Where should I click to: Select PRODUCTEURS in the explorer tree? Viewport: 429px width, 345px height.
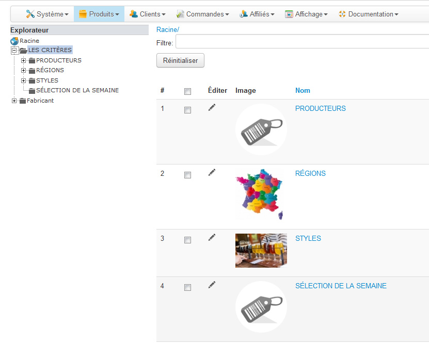point(59,60)
